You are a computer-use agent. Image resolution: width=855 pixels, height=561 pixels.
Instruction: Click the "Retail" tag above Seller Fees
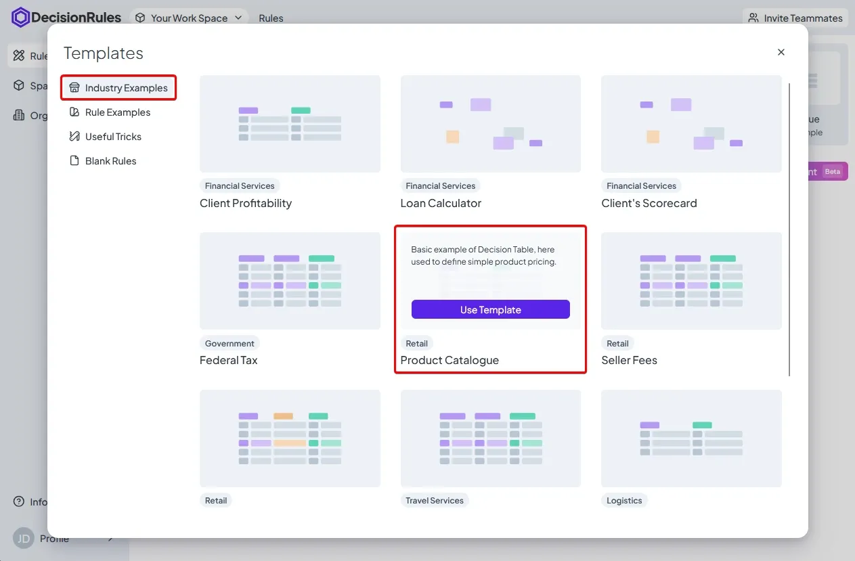coord(618,343)
